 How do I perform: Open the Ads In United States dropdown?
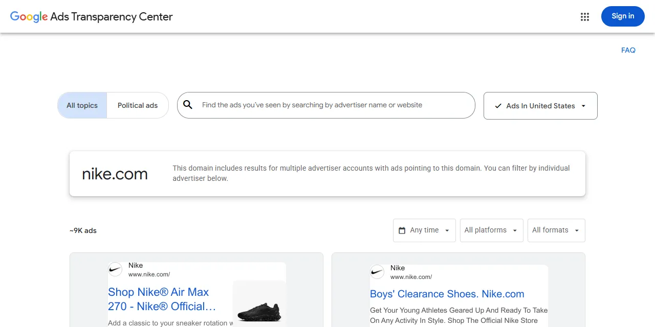pos(540,106)
